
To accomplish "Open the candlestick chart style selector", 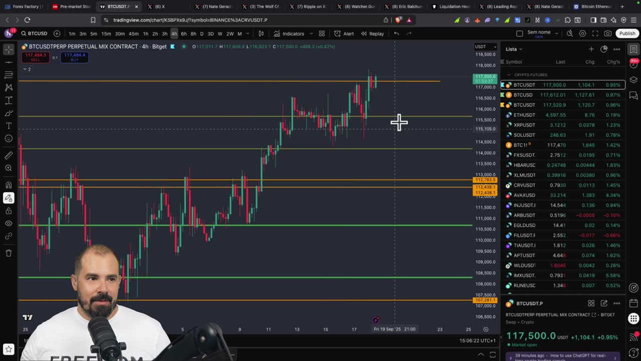I will [x=261, y=34].
